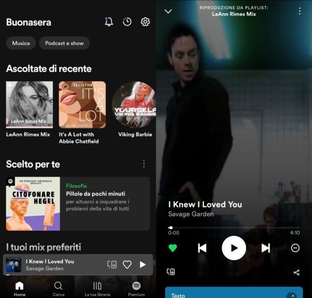Open LeAnn Rimes Mix playlist from header

(234, 14)
